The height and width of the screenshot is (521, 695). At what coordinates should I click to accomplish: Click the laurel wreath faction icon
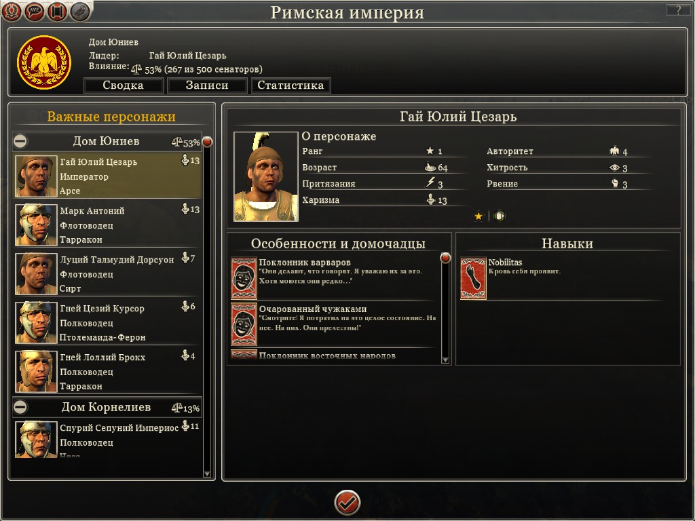tap(12, 11)
